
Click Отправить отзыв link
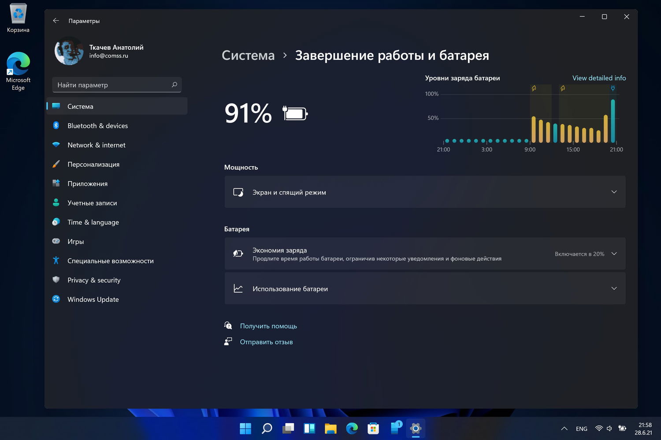pos(266,342)
